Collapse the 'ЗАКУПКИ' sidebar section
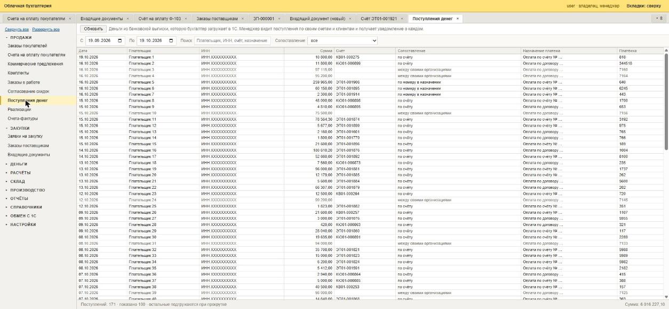 20,128
